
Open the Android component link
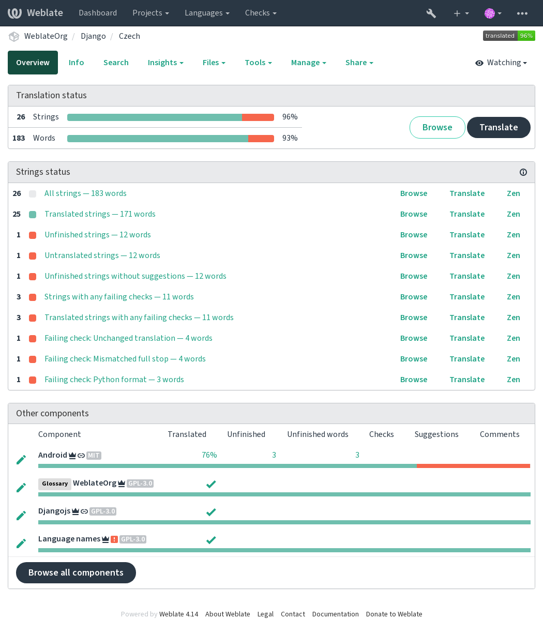point(53,455)
